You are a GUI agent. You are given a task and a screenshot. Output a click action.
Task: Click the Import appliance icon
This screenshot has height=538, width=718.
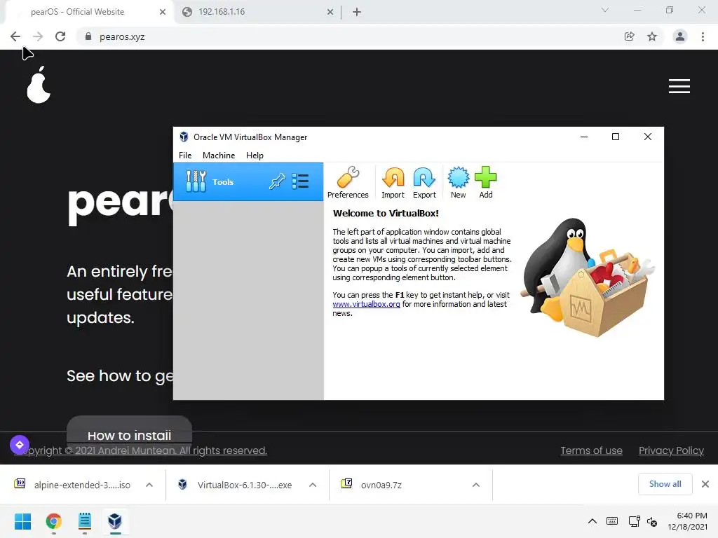[x=393, y=183]
